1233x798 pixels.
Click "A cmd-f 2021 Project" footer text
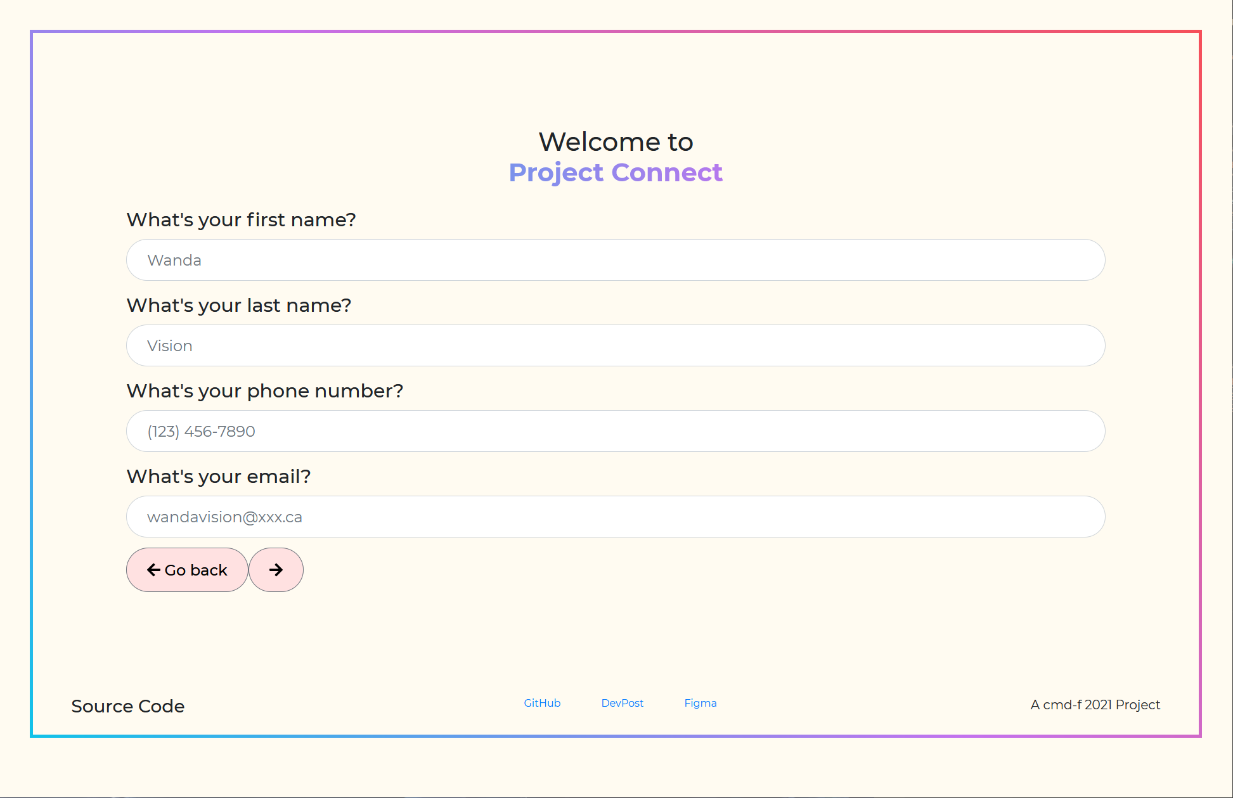pyautogui.click(x=1095, y=705)
